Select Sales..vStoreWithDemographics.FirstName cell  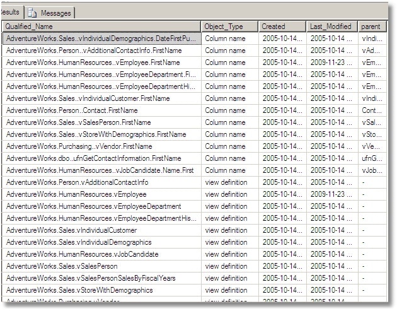101,134
